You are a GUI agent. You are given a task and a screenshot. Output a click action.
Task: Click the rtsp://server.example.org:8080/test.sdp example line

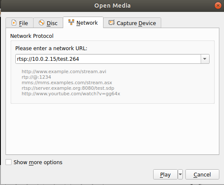[x=68, y=88]
